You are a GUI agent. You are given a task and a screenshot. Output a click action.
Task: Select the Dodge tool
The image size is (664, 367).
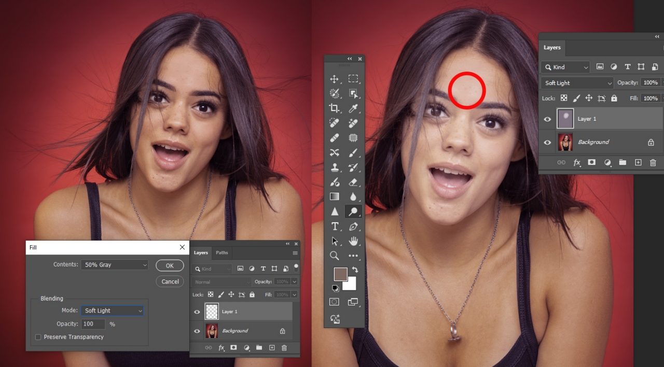(x=353, y=211)
